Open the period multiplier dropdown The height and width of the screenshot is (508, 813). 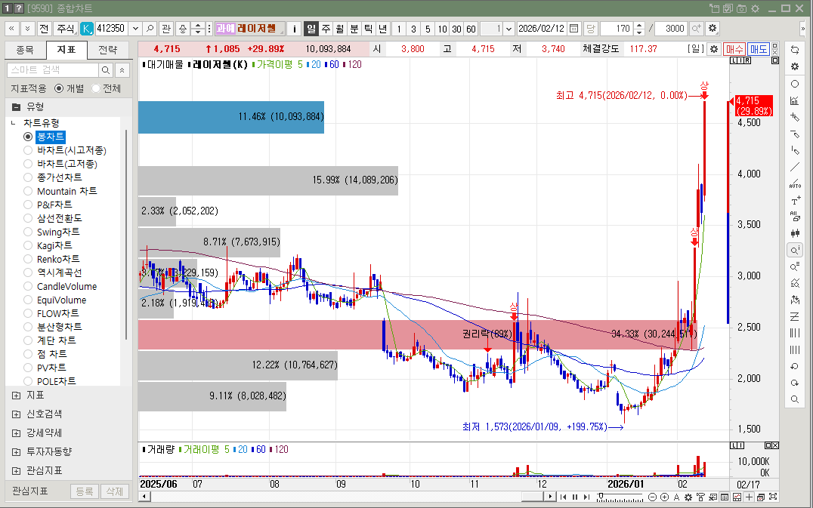(x=509, y=29)
